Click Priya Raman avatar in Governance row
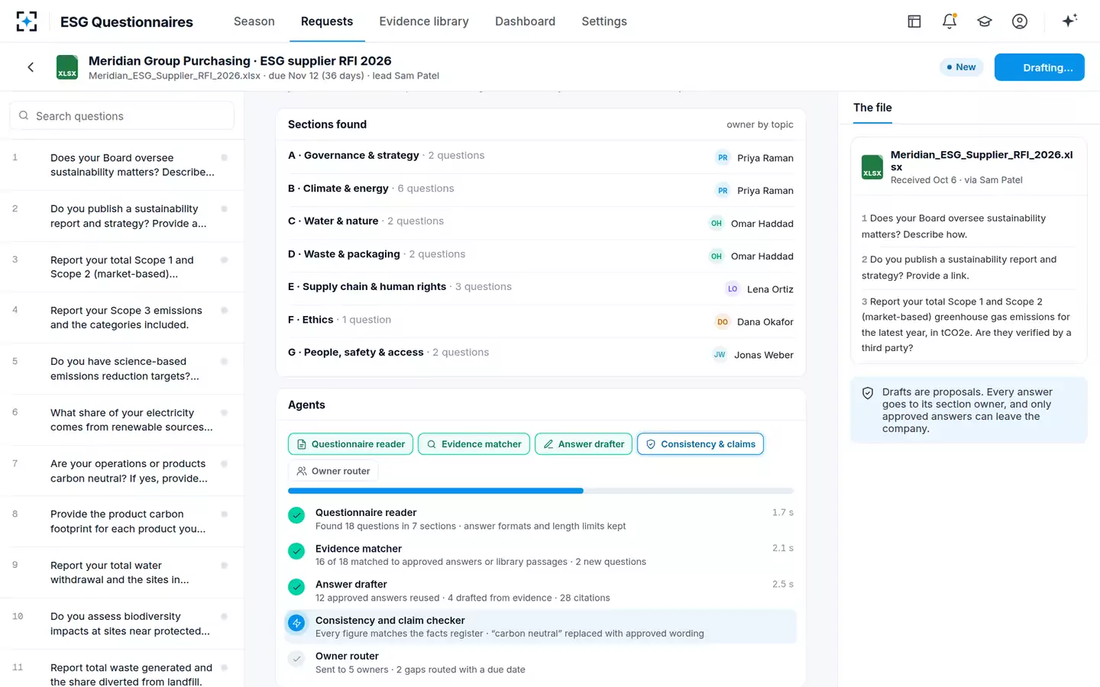The height and width of the screenshot is (687, 1100). 723,158
